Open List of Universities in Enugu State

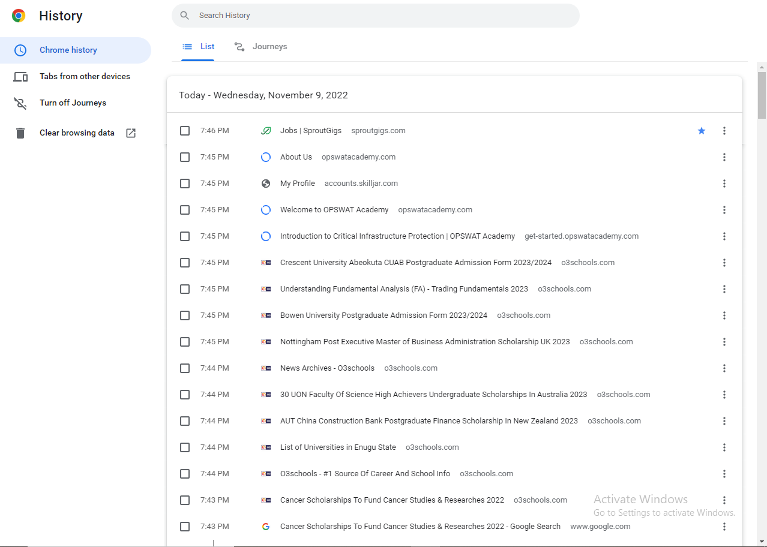pyautogui.click(x=338, y=447)
